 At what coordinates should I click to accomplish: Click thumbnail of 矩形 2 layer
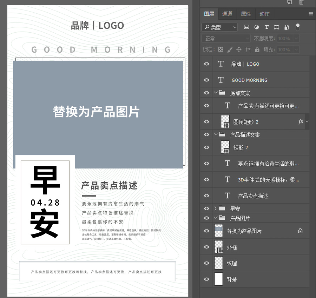click(225, 147)
